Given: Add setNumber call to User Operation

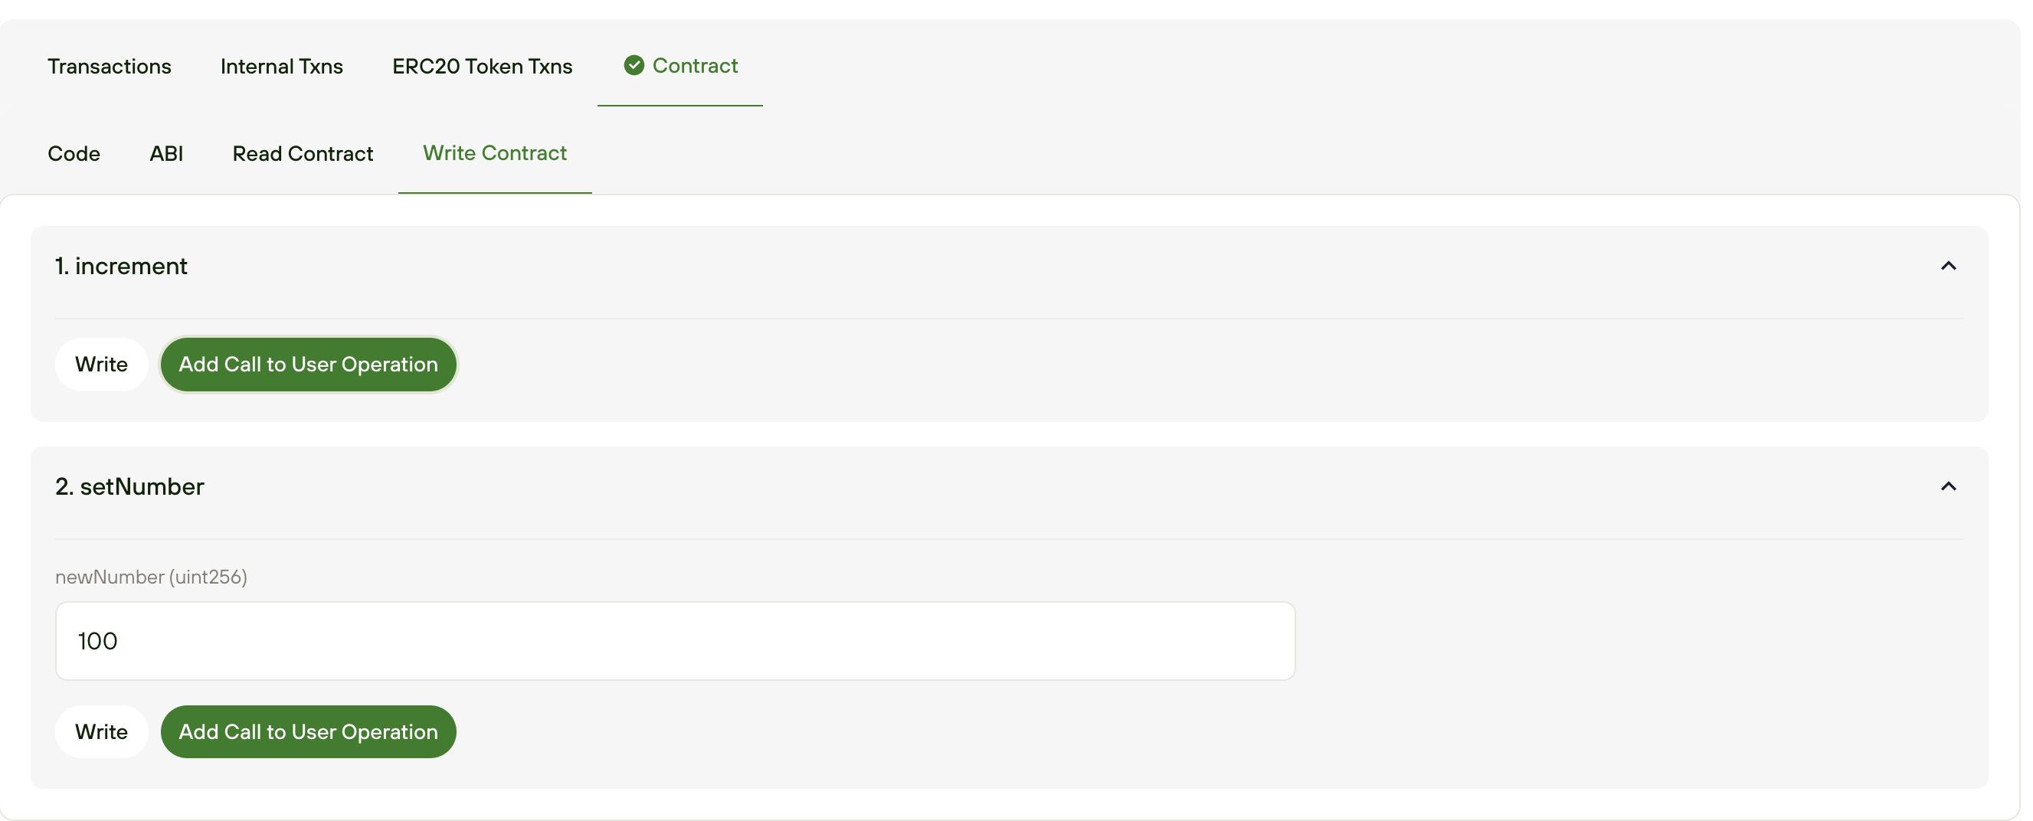Looking at the screenshot, I should point(308,732).
